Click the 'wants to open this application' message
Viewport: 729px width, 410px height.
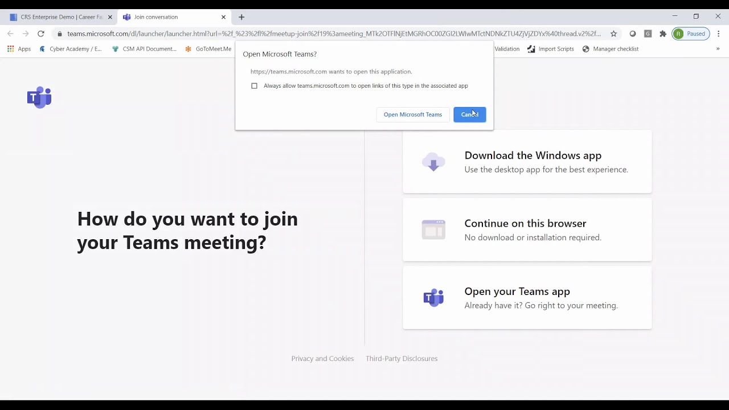tap(331, 72)
